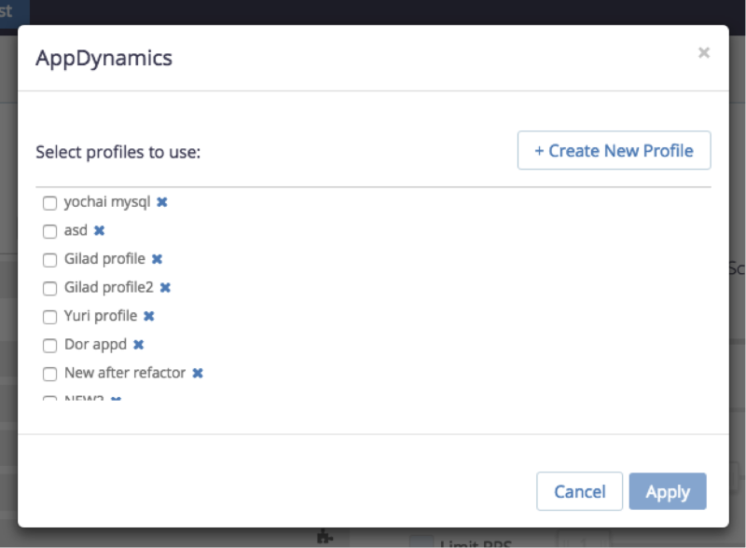The width and height of the screenshot is (746, 548).
Task: Delete the yochai mysql profile
Action: 162,202
